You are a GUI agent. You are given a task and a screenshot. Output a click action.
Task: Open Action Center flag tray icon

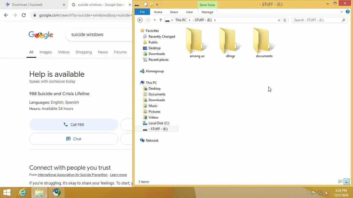pyautogui.click(x=314, y=193)
